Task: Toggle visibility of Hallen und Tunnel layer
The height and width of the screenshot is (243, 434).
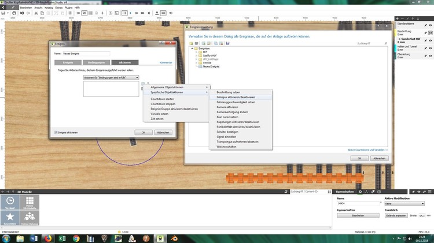Action: click(431, 48)
